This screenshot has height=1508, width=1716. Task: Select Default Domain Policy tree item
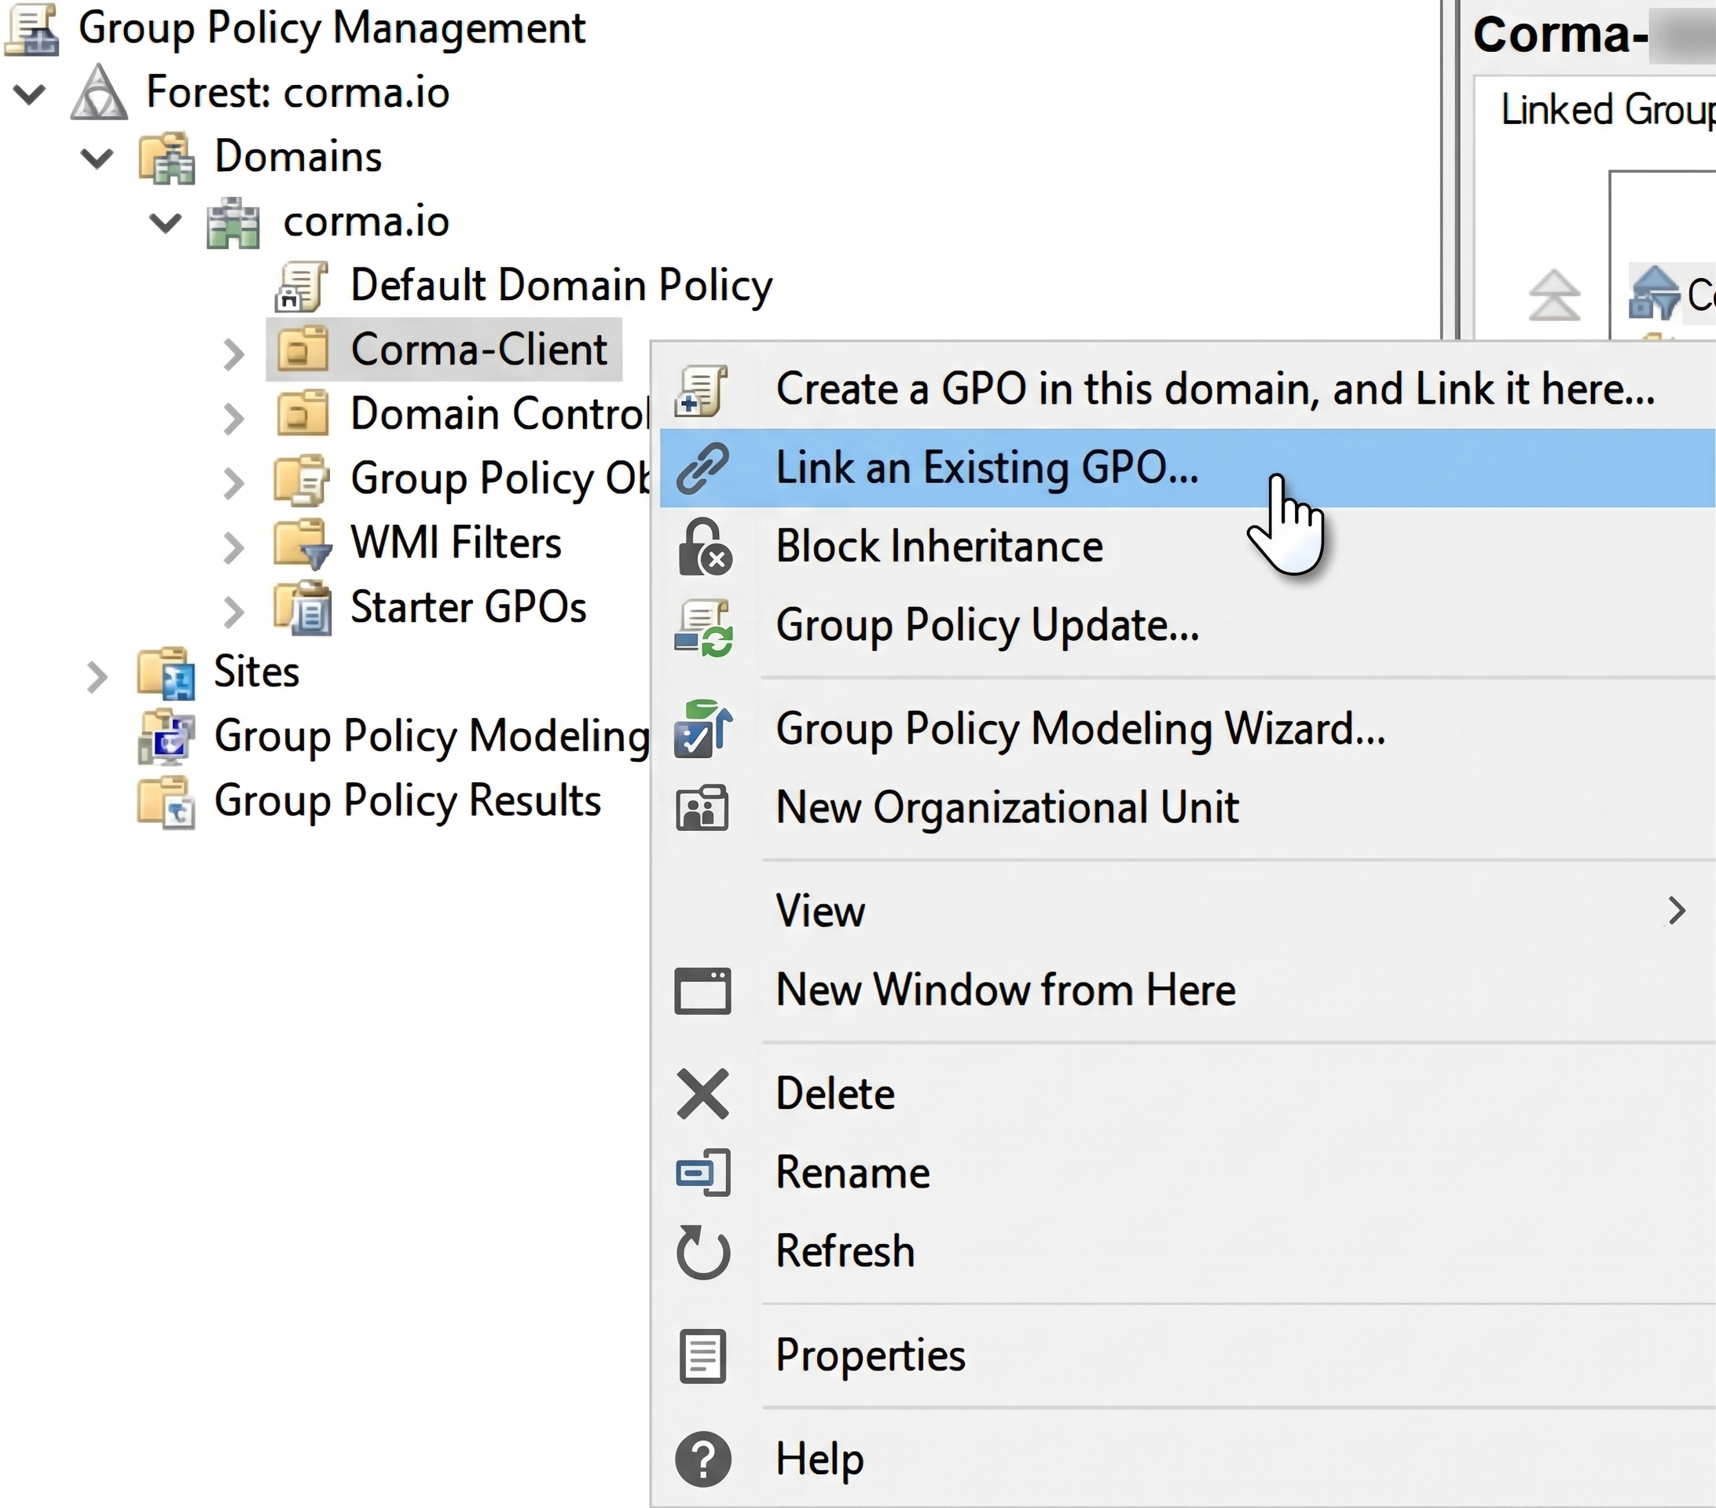[x=561, y=286]
